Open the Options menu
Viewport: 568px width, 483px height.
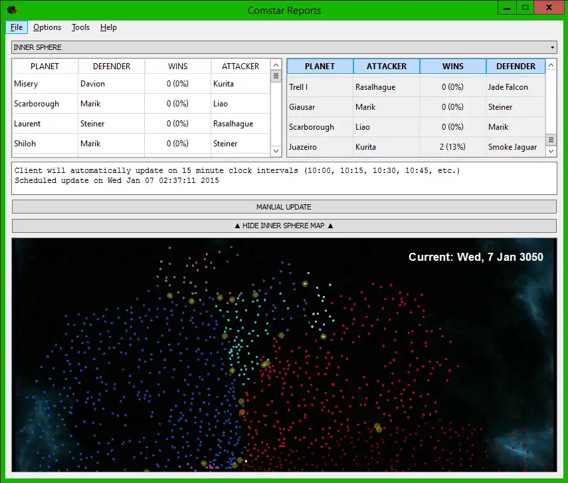[47, 27]
